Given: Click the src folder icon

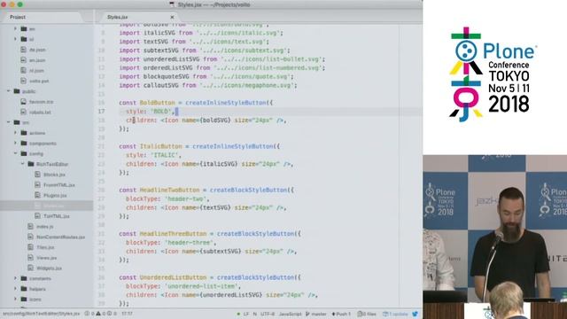Looking at the screenshot, I should tap(17, 122).
